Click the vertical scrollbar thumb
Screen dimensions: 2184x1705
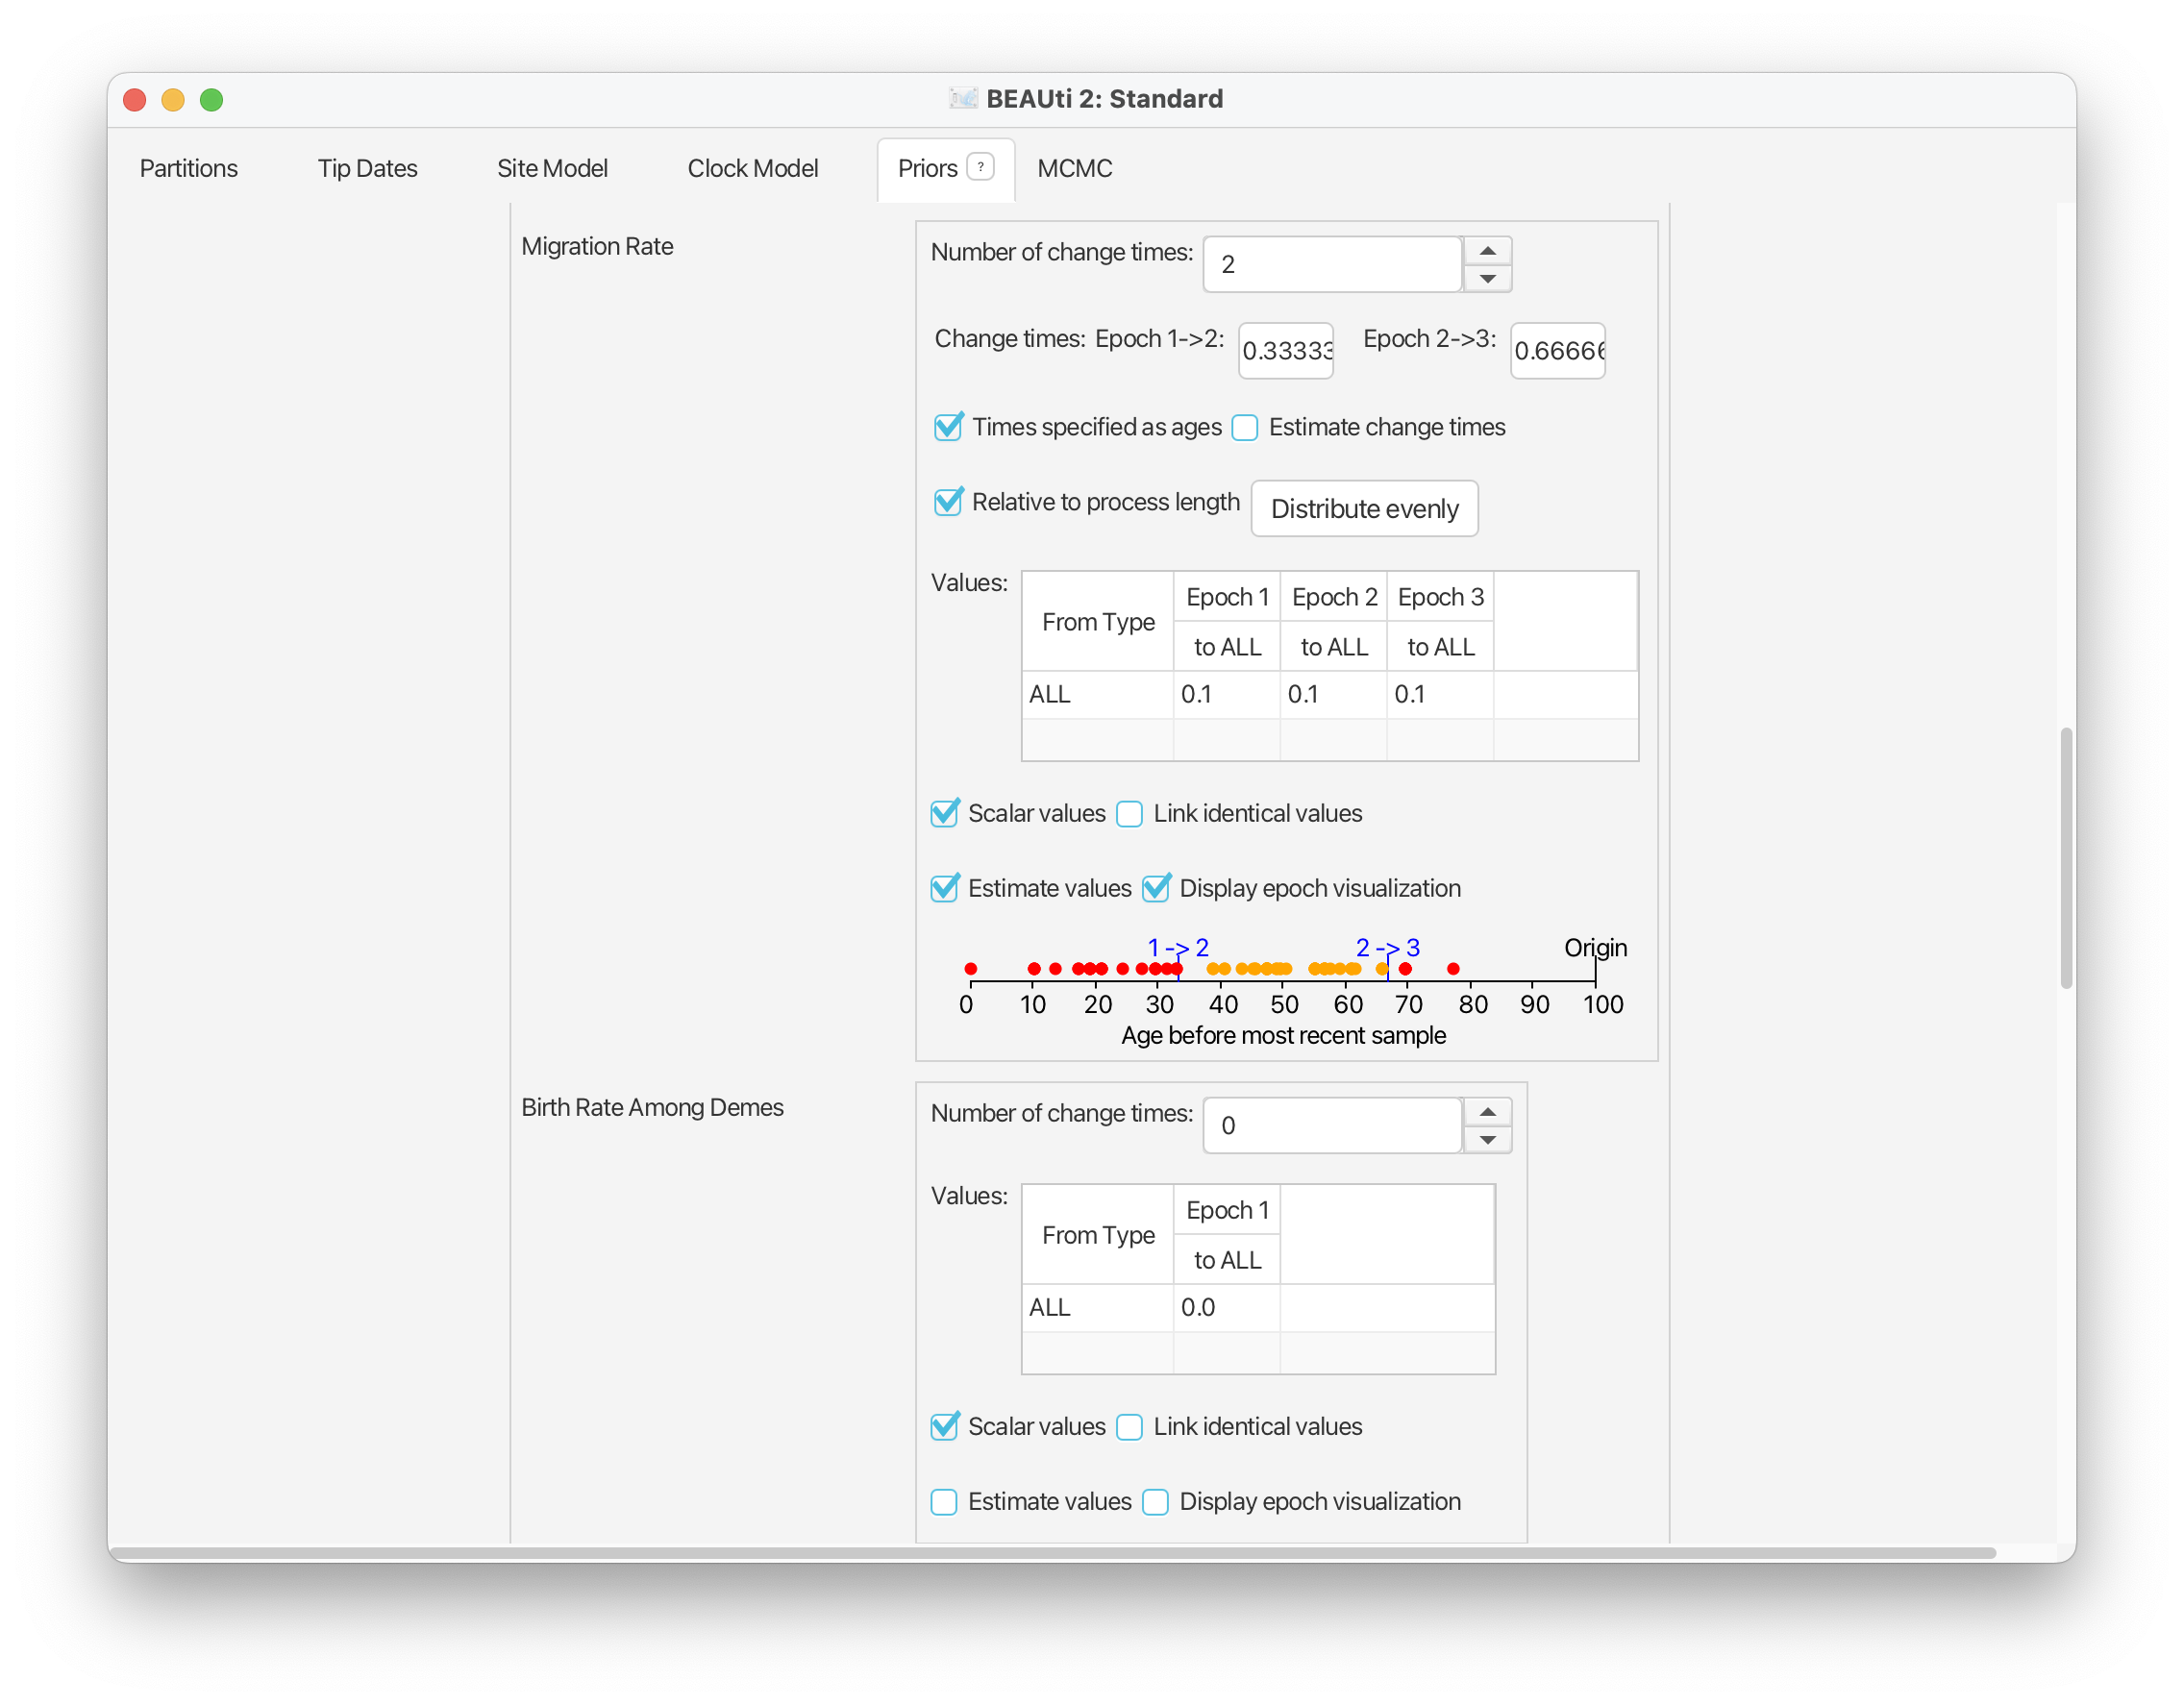tap(2066, 858)
